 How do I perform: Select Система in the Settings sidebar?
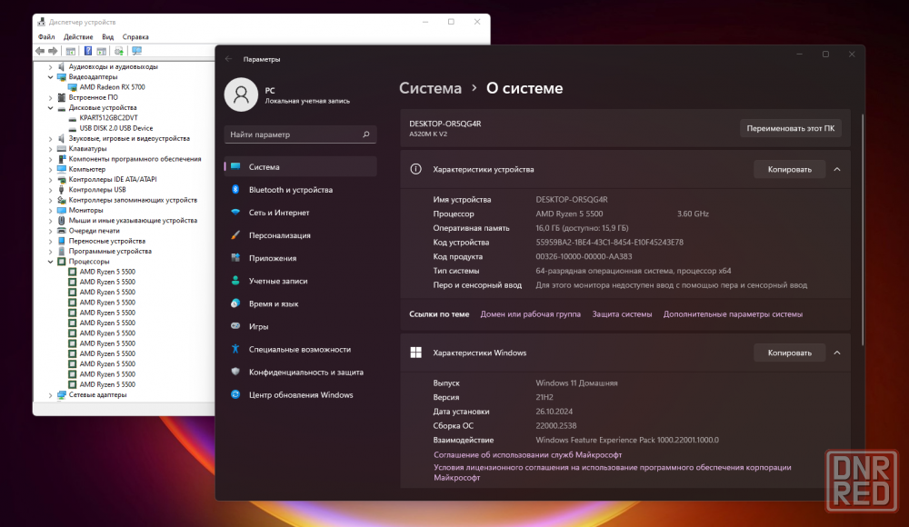[300, 166]
